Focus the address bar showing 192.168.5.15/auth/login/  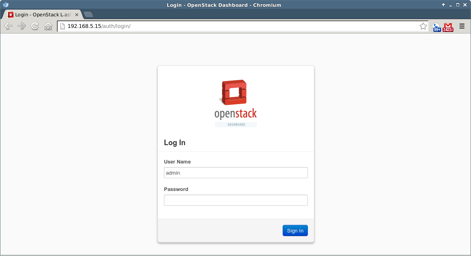point(240,26)
